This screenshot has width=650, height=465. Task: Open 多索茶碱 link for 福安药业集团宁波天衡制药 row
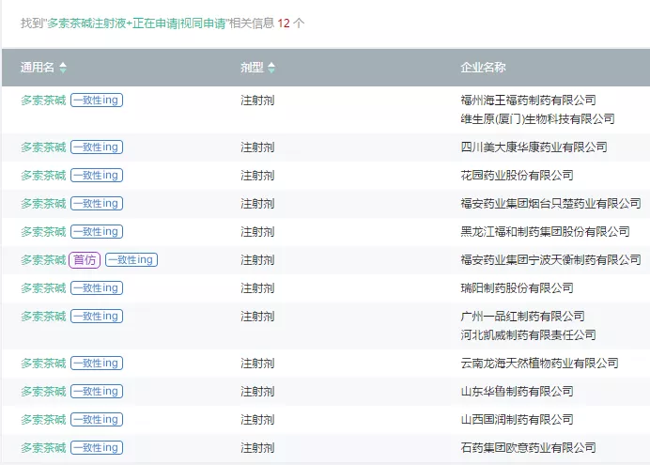[43, 260]
